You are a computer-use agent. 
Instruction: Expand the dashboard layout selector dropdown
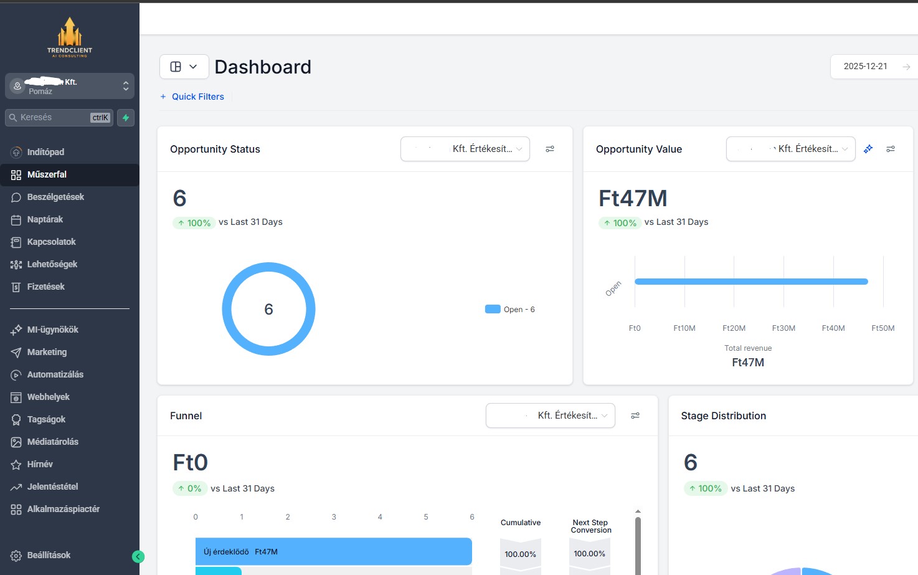click(x=184, y=67)
